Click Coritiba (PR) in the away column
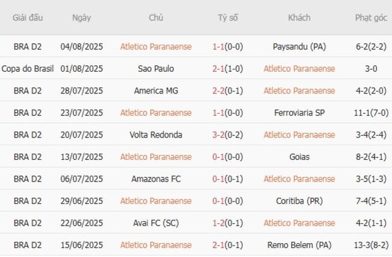 [299, 201]
